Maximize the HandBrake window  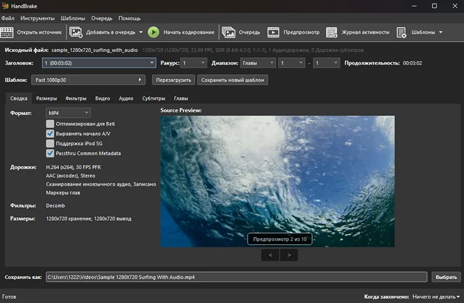point(434,6)
